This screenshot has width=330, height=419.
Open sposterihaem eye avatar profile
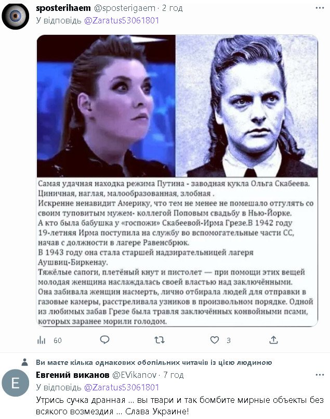(15, 16)
